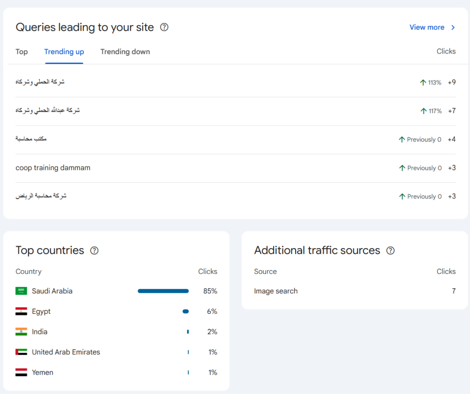This screenshot has height=394, width=470.
Task: Click the Saudi Arabia country name
Action: pyautogui.click(x=52, y=291)
